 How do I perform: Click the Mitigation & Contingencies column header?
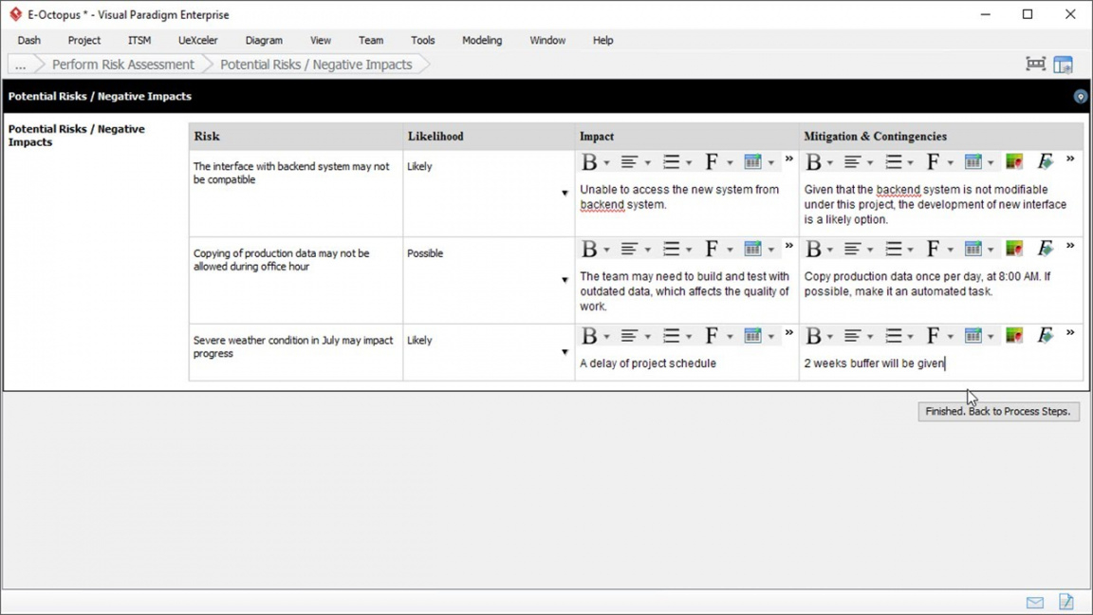click(x=941, y=137)
